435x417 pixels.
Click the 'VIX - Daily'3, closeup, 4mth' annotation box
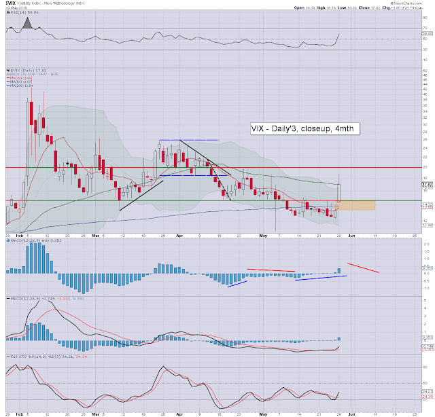click(305, 128)
